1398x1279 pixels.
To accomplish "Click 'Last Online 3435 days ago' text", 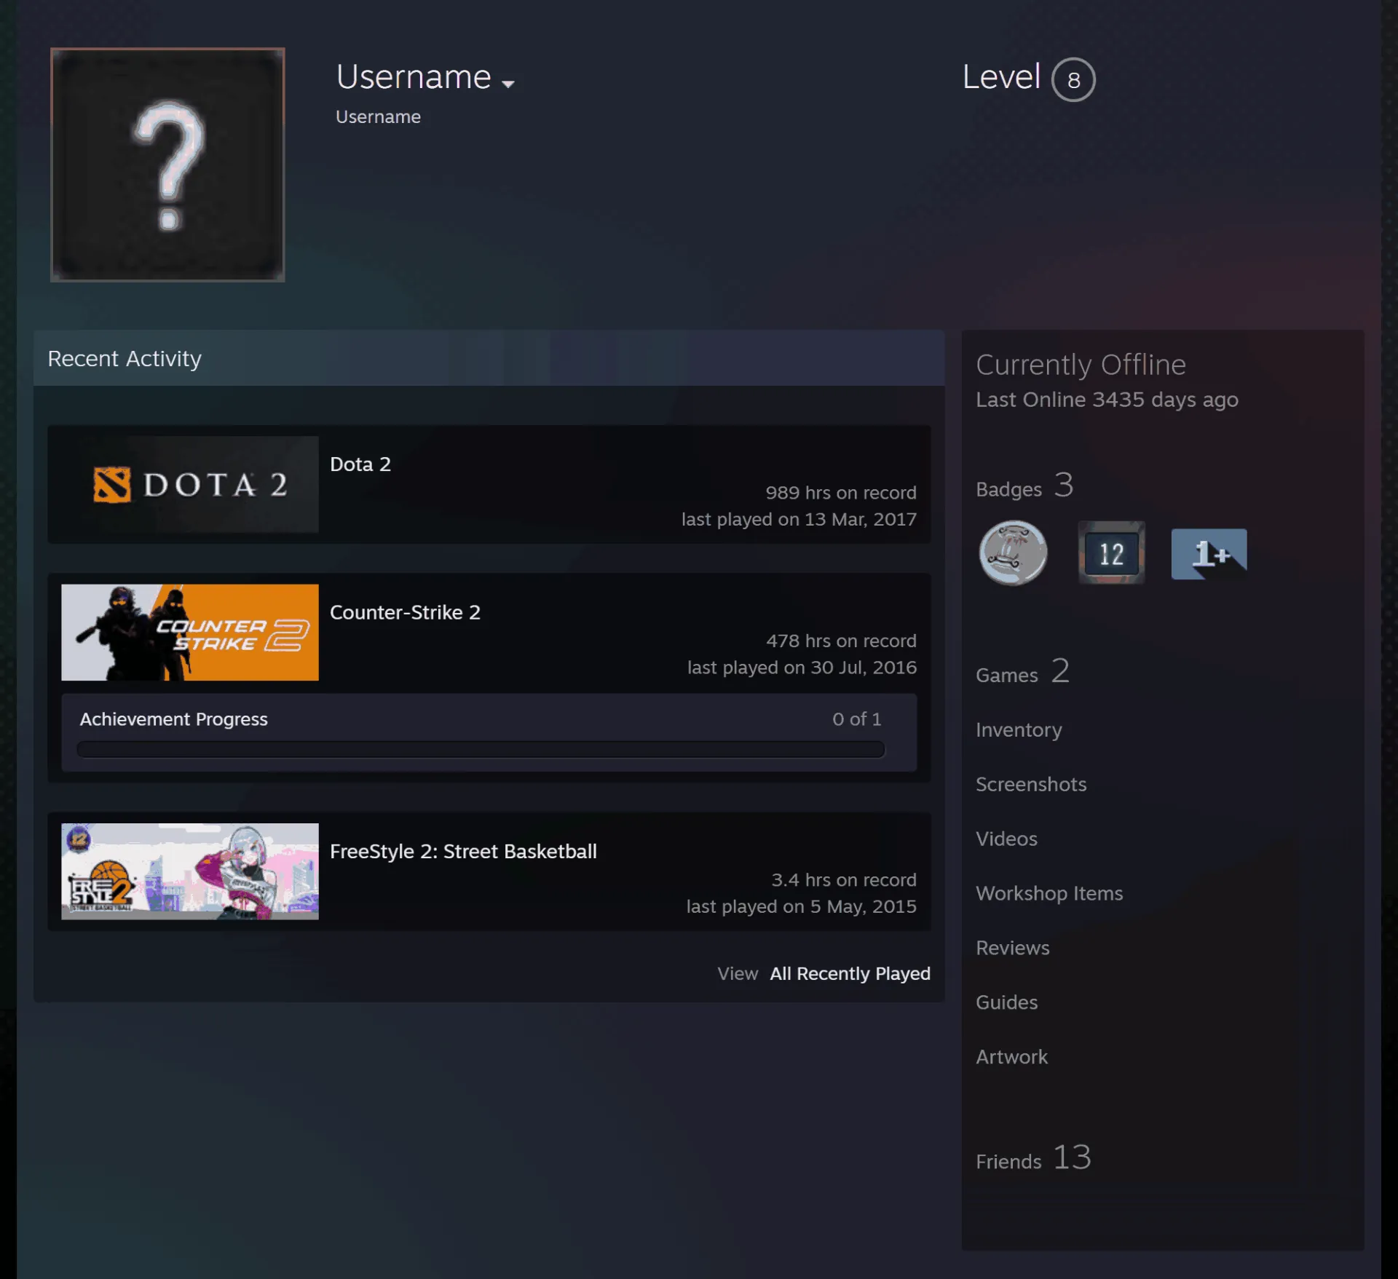I will 1107,400.
